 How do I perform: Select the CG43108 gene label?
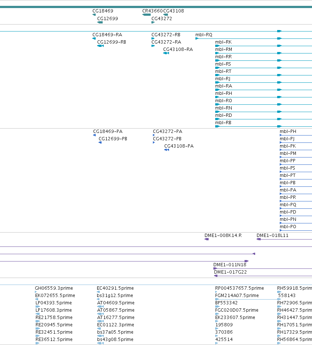pyautogui.click(x=173, y=11)
